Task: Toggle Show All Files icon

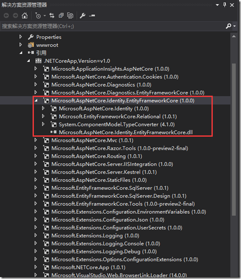Action: pyautogui.click(x=70, y=16)
